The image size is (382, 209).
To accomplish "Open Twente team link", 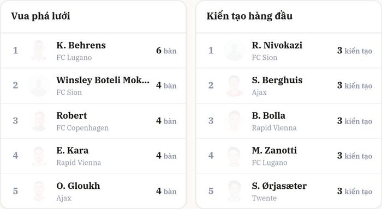I will (264, 198).
